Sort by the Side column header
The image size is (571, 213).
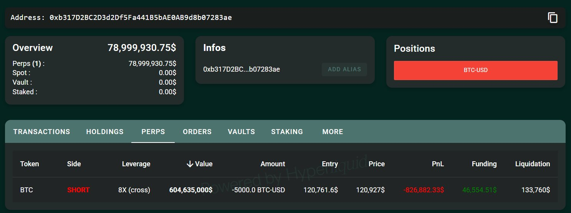74,164
